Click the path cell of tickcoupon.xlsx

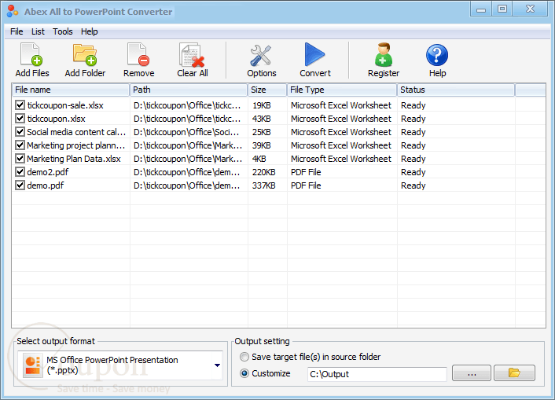click(x=187, y=119)
